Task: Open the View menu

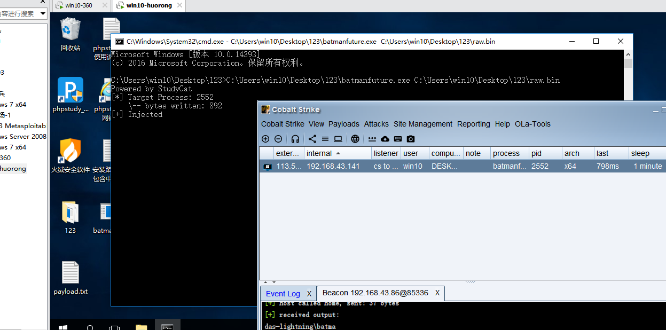Action: [x=316, y=124]
